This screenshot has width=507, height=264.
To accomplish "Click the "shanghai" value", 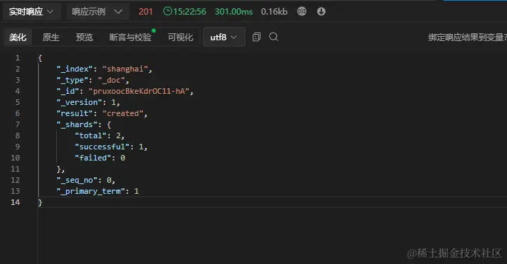I will [125, 69].
